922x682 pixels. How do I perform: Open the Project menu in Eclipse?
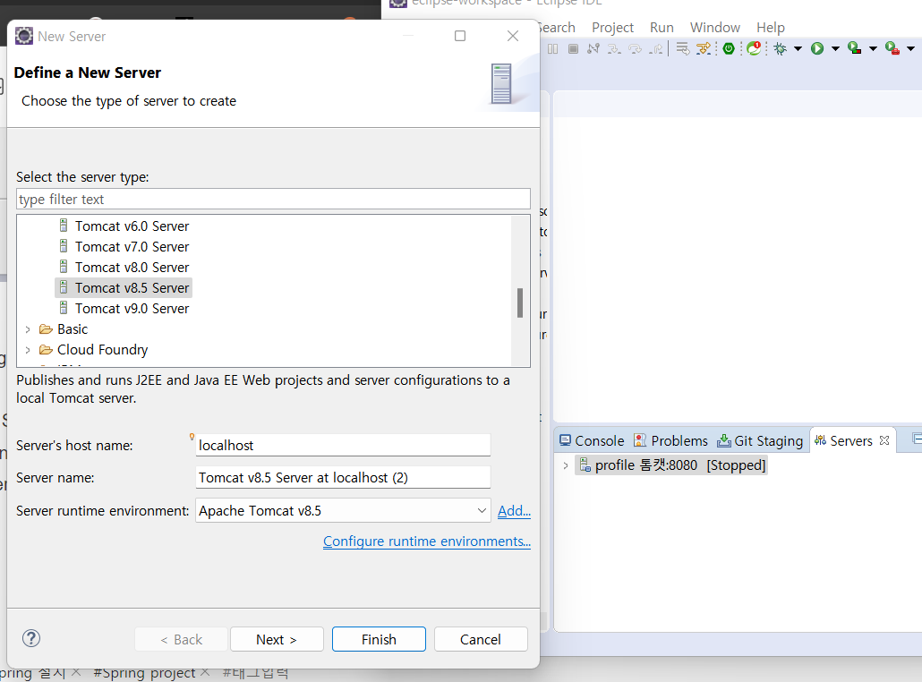pyautogui.click(x=612, y=28)
